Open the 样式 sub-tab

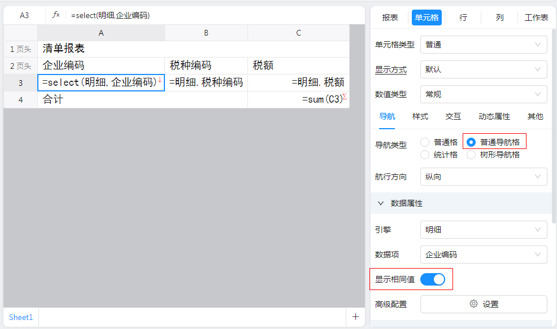click(x=420, y=116)
